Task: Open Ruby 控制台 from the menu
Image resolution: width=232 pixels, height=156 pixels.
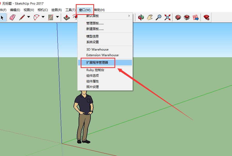Action: point(105,70)
